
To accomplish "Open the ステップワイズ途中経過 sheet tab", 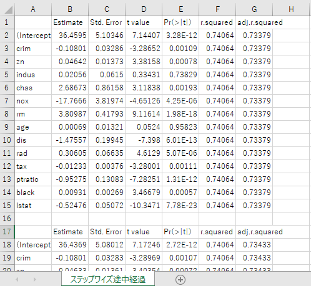I will [x=108, y=279].
